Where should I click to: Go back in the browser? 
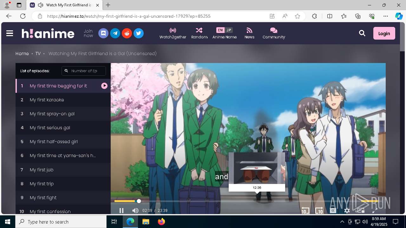[x=9, y=16]
